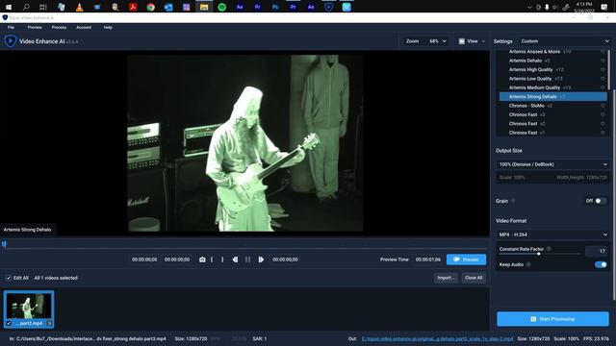Open Adobe Acrobat from the taskbar
Screen dimensions: 616x346
coord(133,7)
